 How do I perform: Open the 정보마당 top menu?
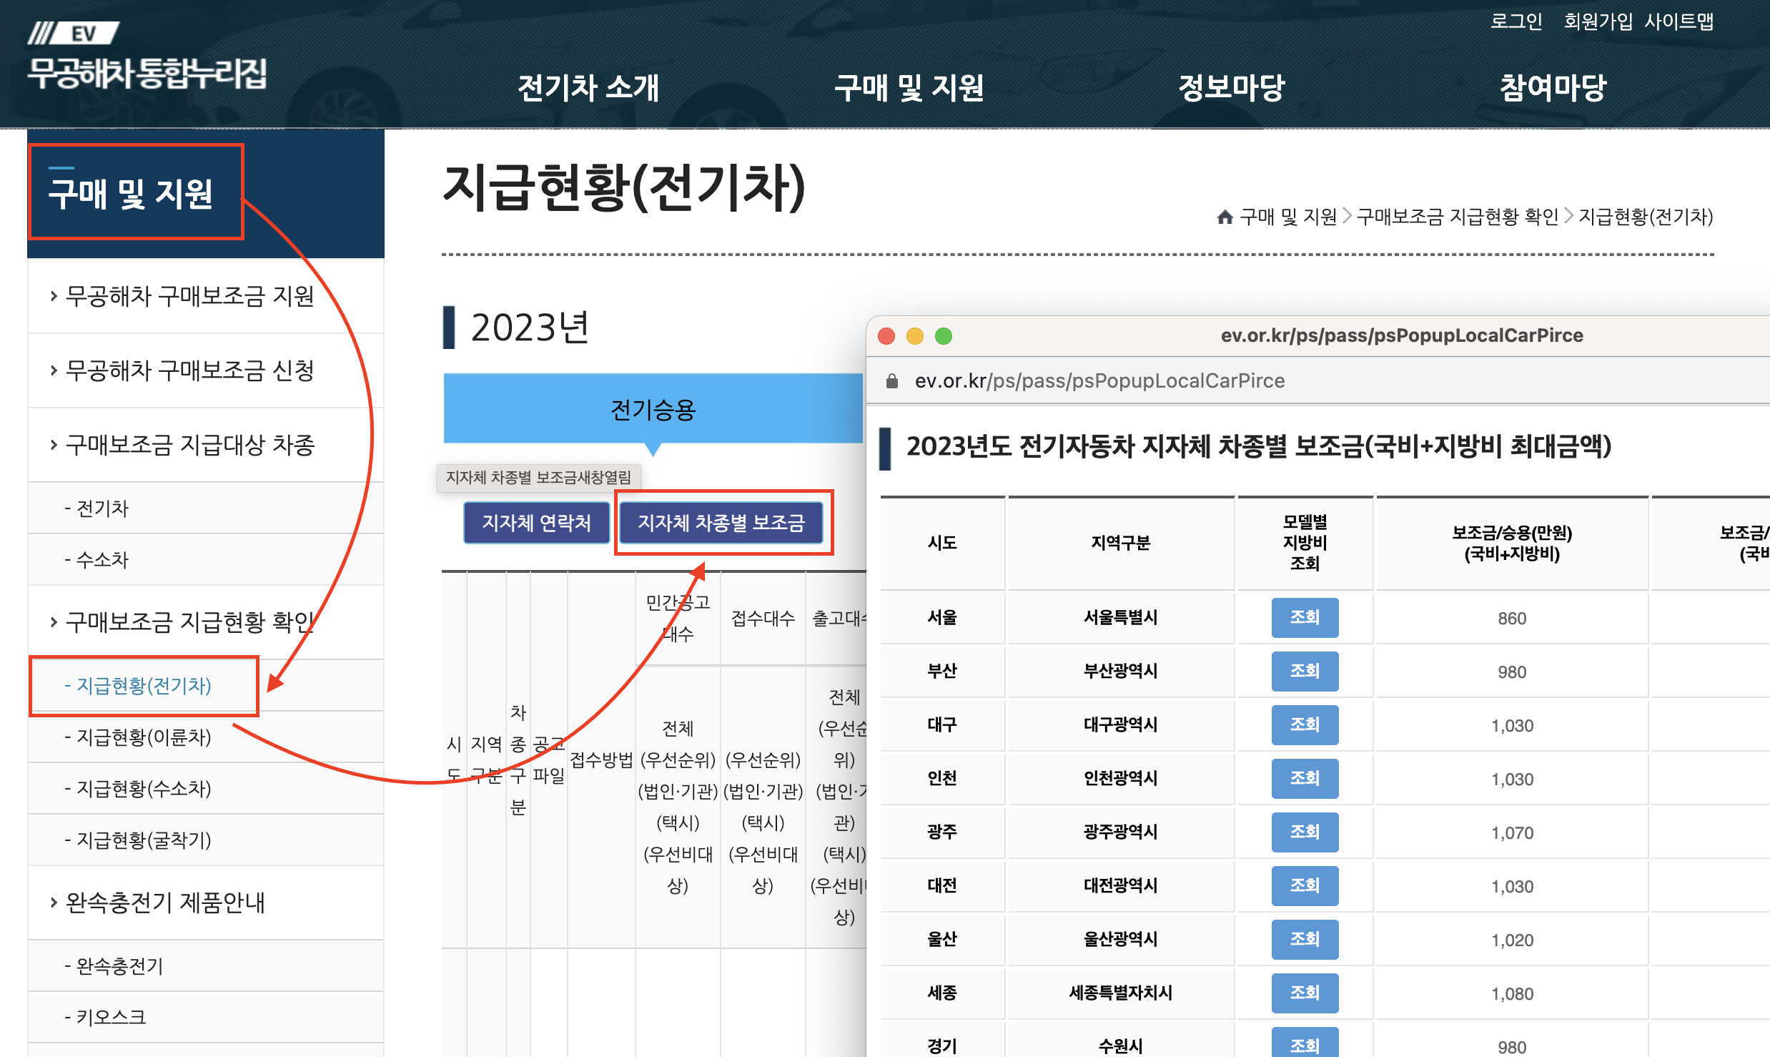pyautogui.click(x=1231, y=88)
